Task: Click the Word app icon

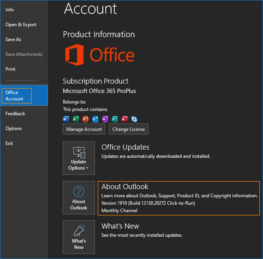Action: [65, 119]
